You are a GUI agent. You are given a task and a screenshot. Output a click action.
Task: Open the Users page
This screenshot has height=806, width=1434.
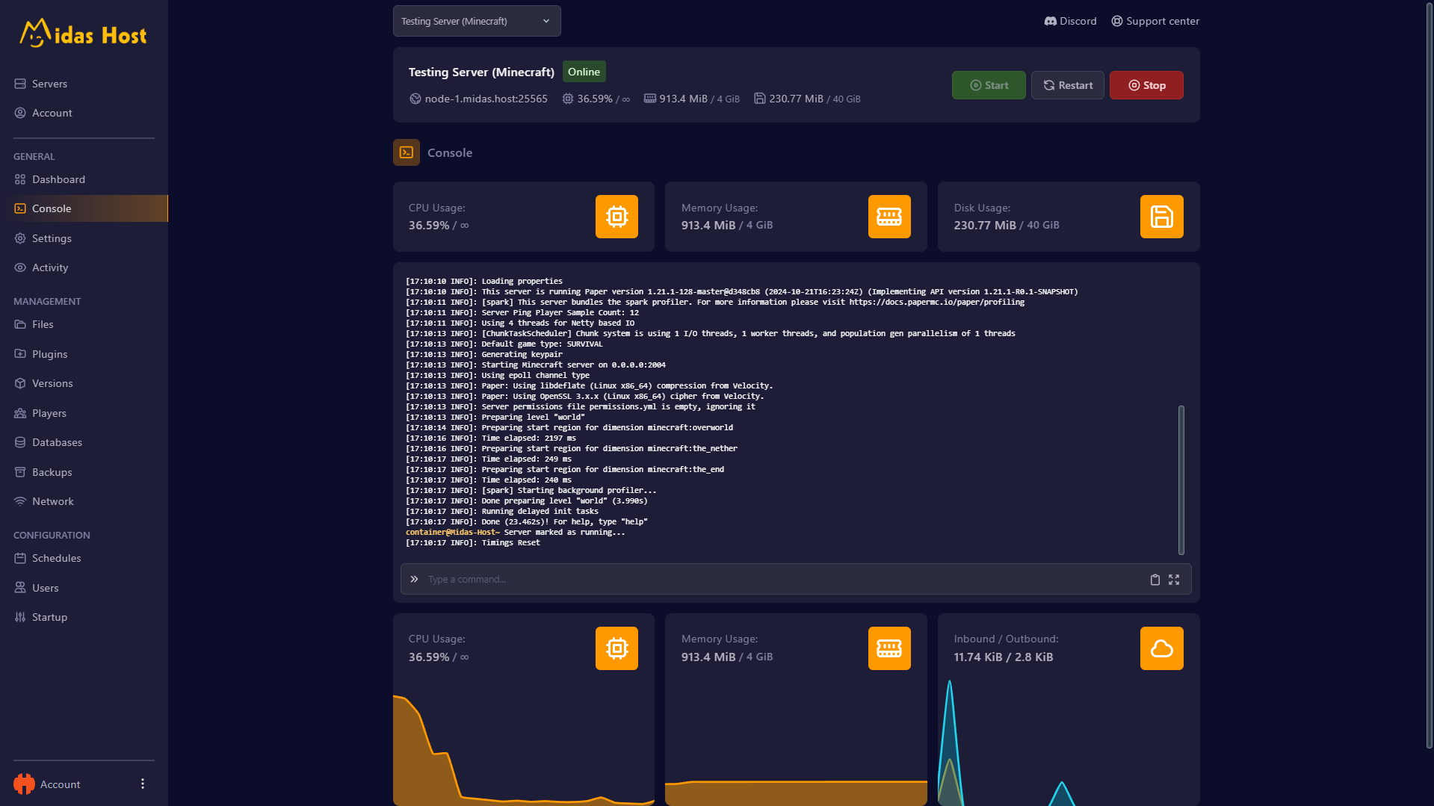[84, 588]
